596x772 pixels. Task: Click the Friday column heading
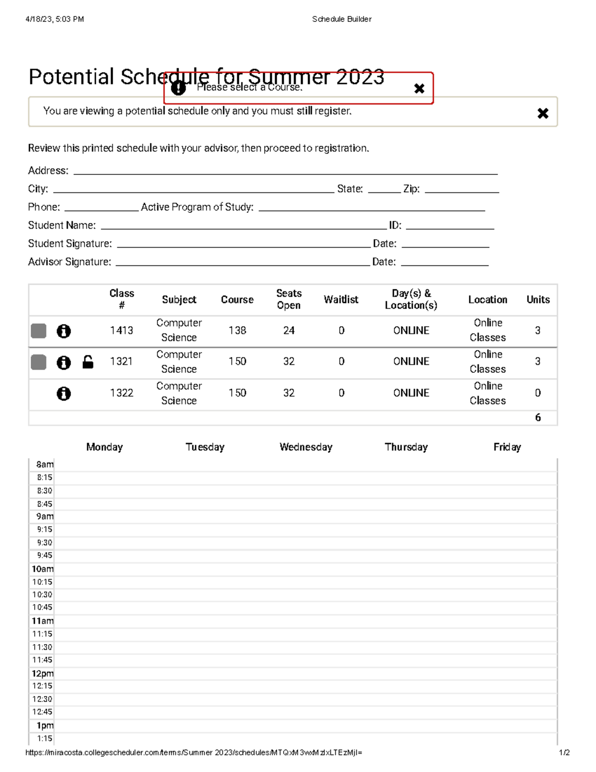pyautogui.click(x=507, y=447)
